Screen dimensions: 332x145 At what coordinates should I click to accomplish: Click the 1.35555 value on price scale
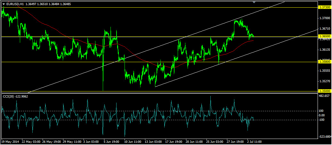[x=325, y=71]
